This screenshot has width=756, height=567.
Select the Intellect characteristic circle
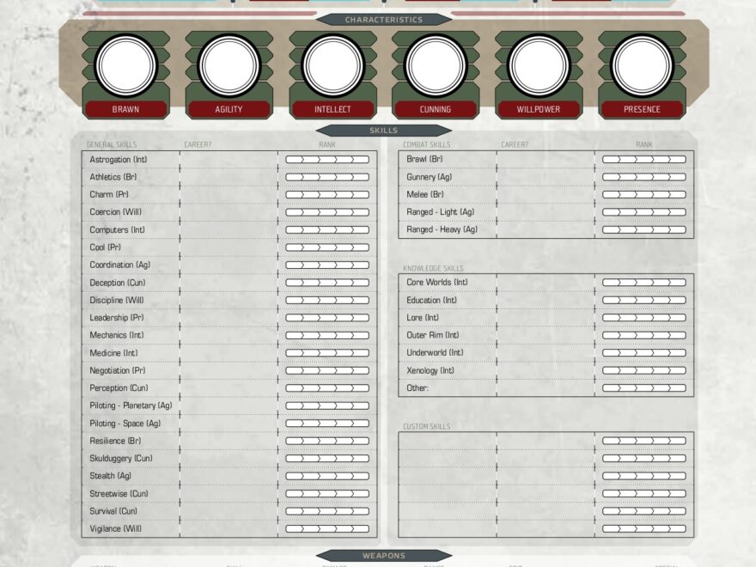pyautogui.click(x=333, y=64)
